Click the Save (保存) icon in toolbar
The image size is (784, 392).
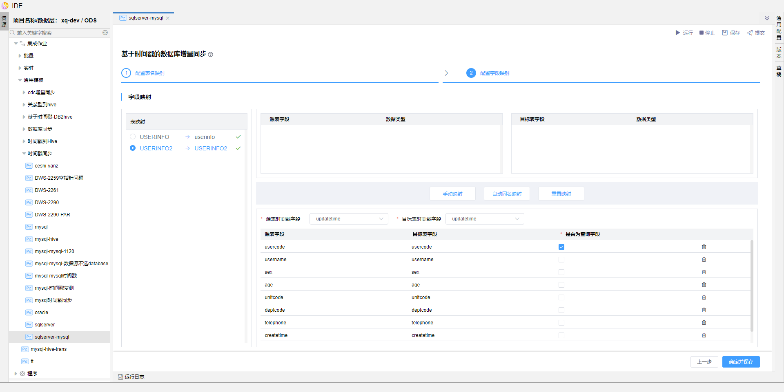tap(725, 33)
